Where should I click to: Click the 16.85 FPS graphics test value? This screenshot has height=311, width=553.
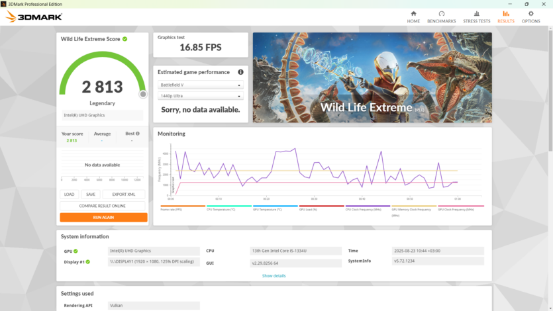200,47
